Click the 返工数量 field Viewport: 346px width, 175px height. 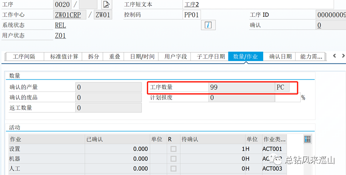point(108,108)
